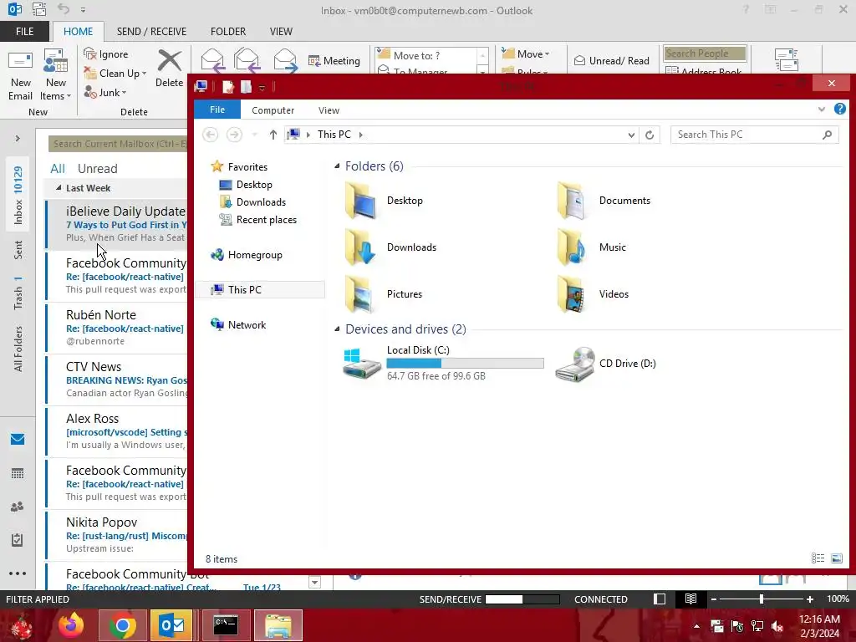Screen dimensions: 856x642
Task: Refresh the This PC view
Action: 649,135
